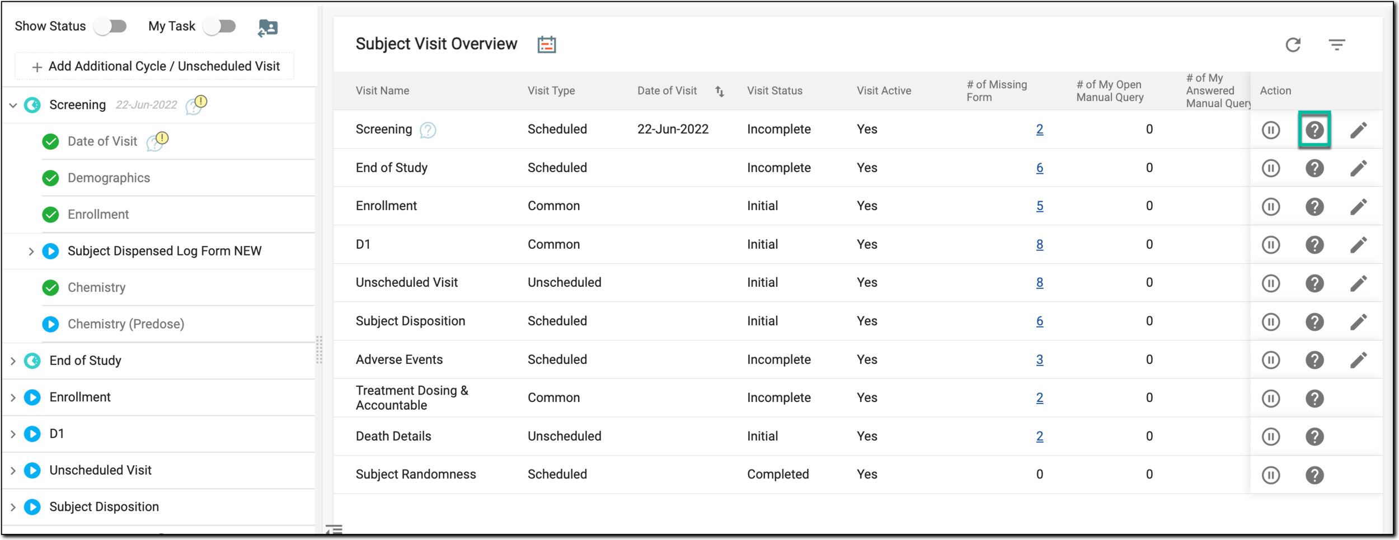Open missing forms link 2 for Screening

tap(1039, 130)
